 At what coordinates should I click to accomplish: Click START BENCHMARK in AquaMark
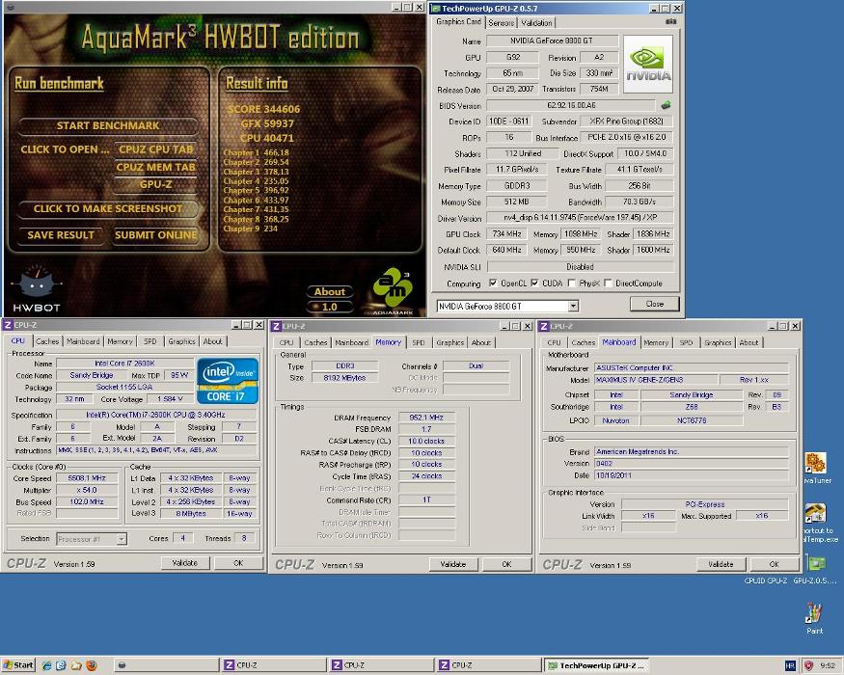[x=108, y=125]
